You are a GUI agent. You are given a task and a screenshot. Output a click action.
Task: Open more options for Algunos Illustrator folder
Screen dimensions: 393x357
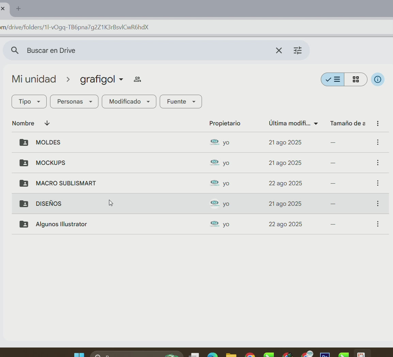tap(377, 224)
